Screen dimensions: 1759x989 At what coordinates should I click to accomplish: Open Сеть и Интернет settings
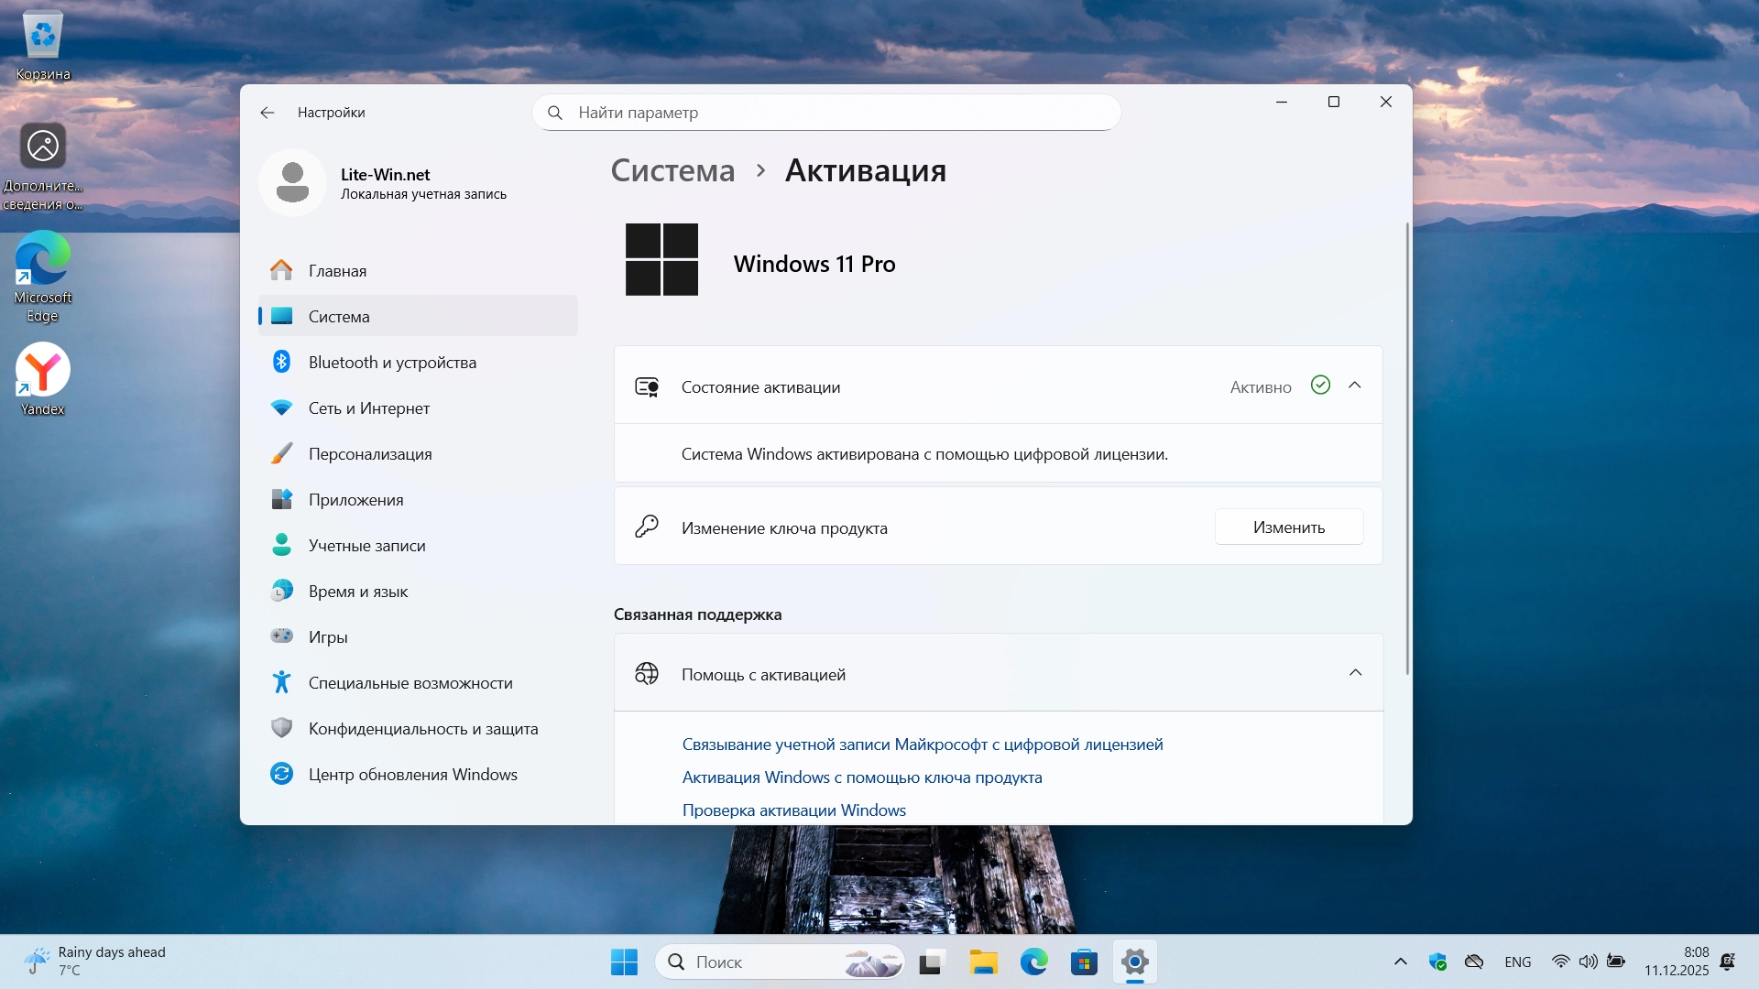[x=368, y=408]
